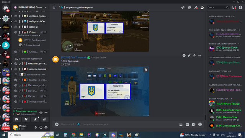Open member ![ГА] Дмитро Хомич
The width and height of the screenshot is (245, 138).
pos(225,49)
